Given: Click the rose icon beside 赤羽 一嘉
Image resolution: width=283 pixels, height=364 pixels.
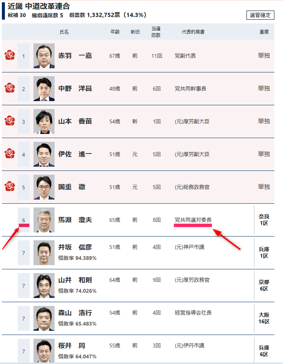Looking at the screenshot, I should (9, 56).
